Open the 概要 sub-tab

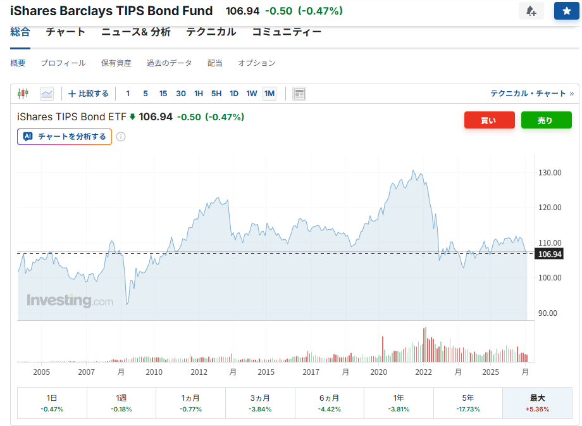click(18, 63)
